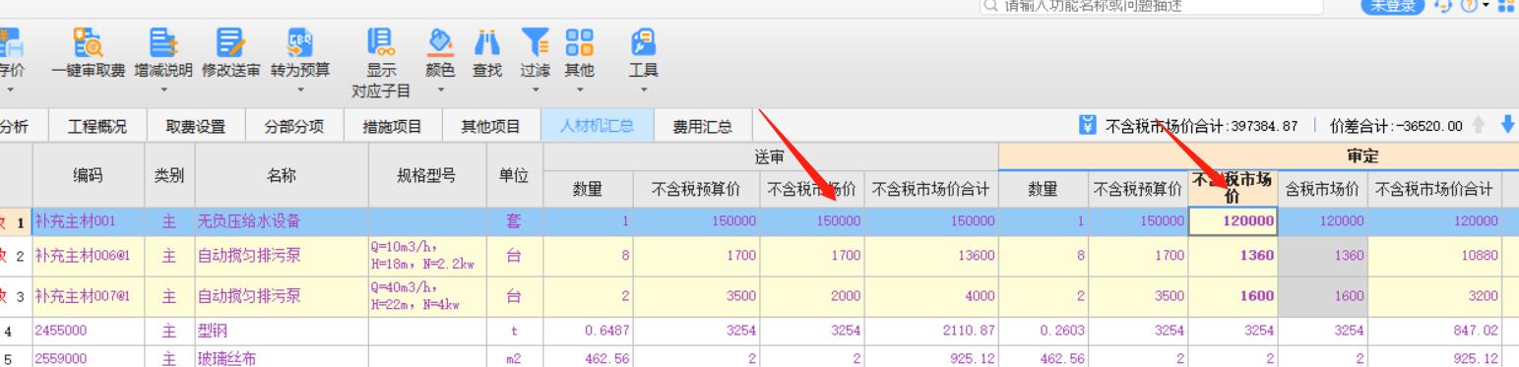Select row number 4 header
The height and width of the screenshot is (367, 1519).
pos(16,333)
